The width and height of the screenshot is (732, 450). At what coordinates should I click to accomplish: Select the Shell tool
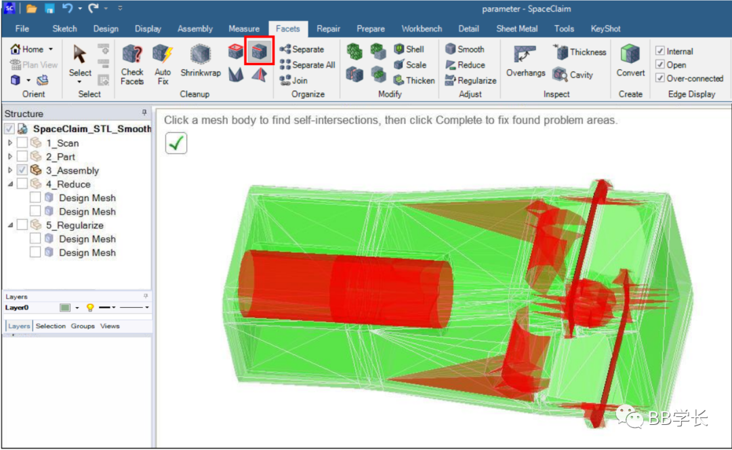[x=409, y=49]
